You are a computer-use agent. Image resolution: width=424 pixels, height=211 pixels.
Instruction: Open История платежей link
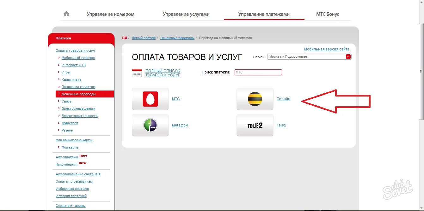pos(71,196)
